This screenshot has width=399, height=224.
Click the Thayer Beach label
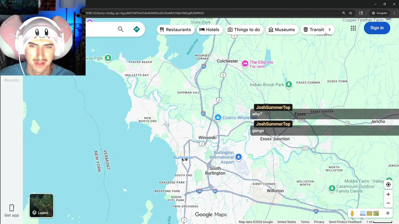pos(140,62)
